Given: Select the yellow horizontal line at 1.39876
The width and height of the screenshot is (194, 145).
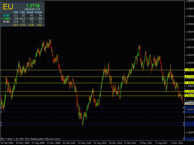Looking at the screenshot, I should pos(92,70).
